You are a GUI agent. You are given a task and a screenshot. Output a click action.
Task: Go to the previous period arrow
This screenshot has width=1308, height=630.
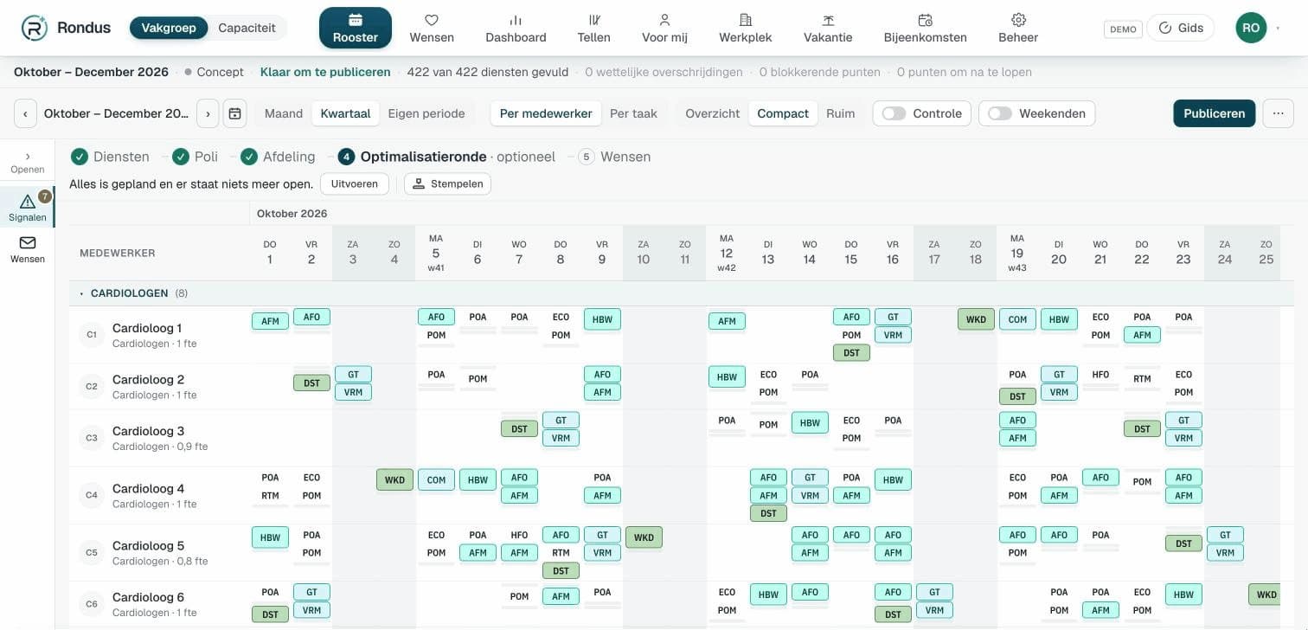point(25,113)
